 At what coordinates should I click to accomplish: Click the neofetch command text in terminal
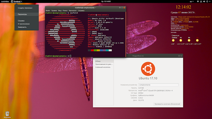[x=74, y=13]
